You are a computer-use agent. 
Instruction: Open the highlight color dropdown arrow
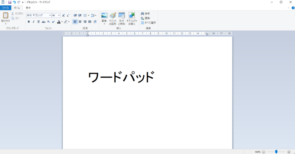click(69, 22)
